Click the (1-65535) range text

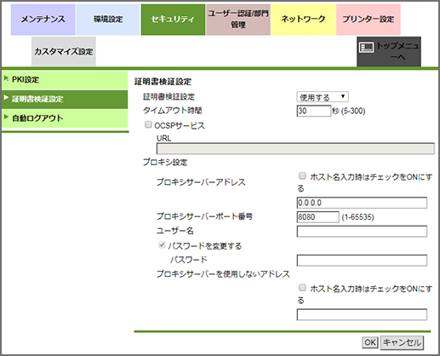357,217
